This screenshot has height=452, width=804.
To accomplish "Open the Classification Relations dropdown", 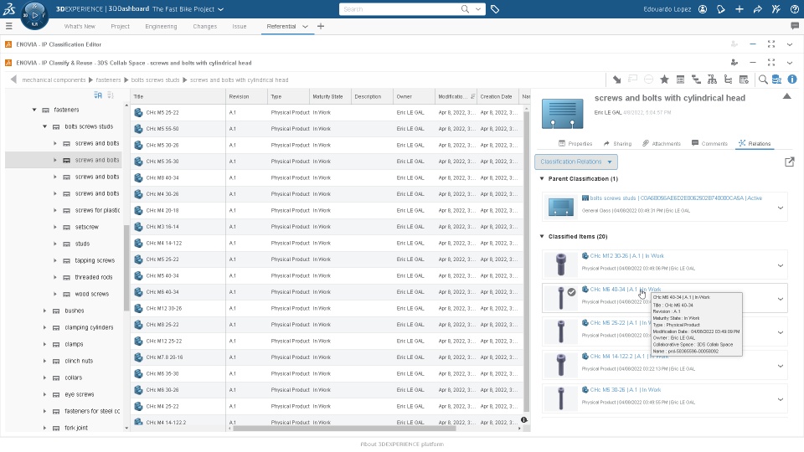I will coord(576,162).
